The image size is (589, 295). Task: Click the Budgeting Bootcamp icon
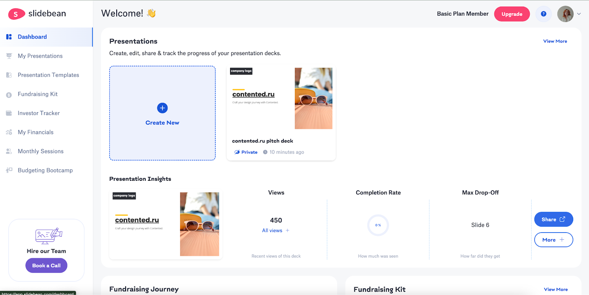[9, 170]
